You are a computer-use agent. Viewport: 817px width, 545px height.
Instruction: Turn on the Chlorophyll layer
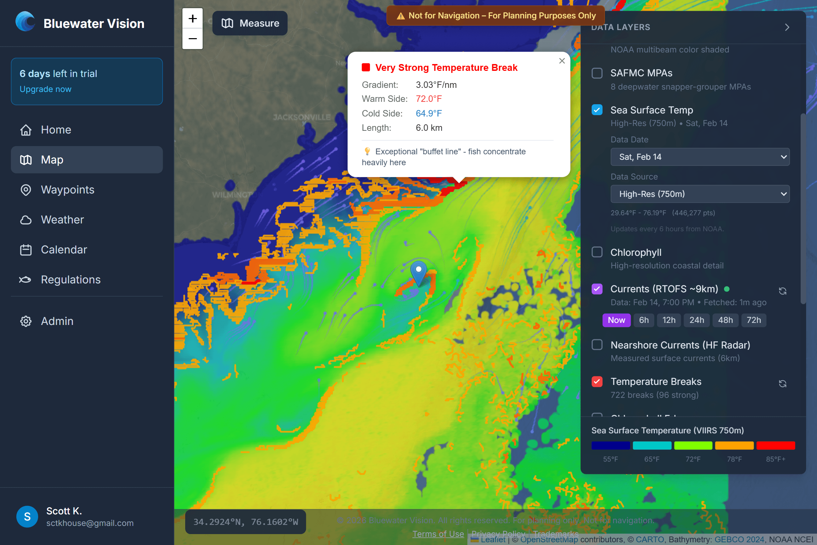coord(597,252)
